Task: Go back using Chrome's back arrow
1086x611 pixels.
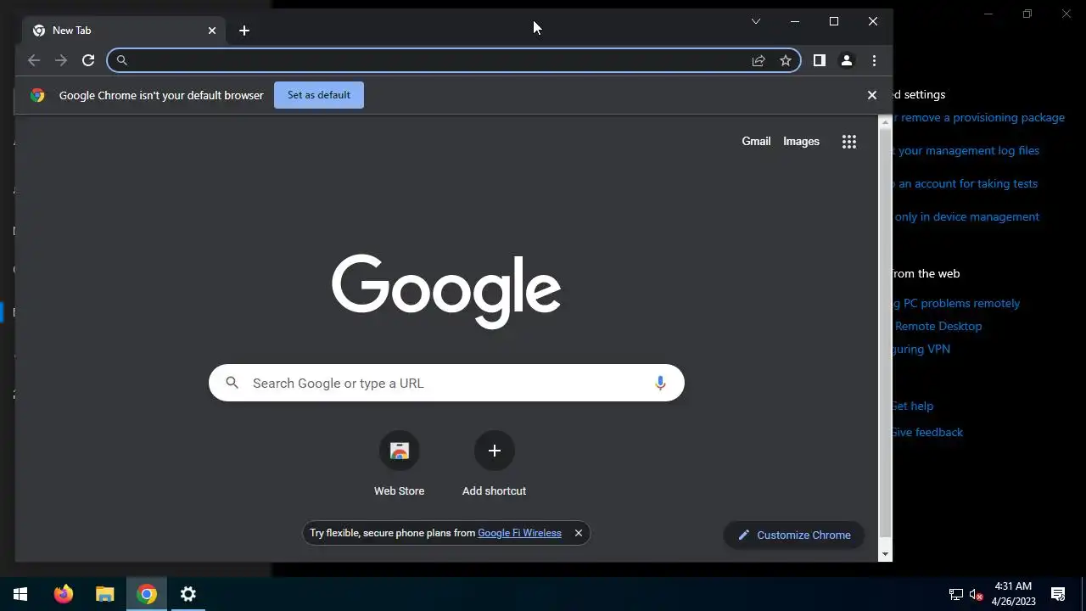Action: coord(34,60)
